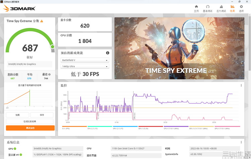Open the system info three-dot menu

click(x=241, y=142)
